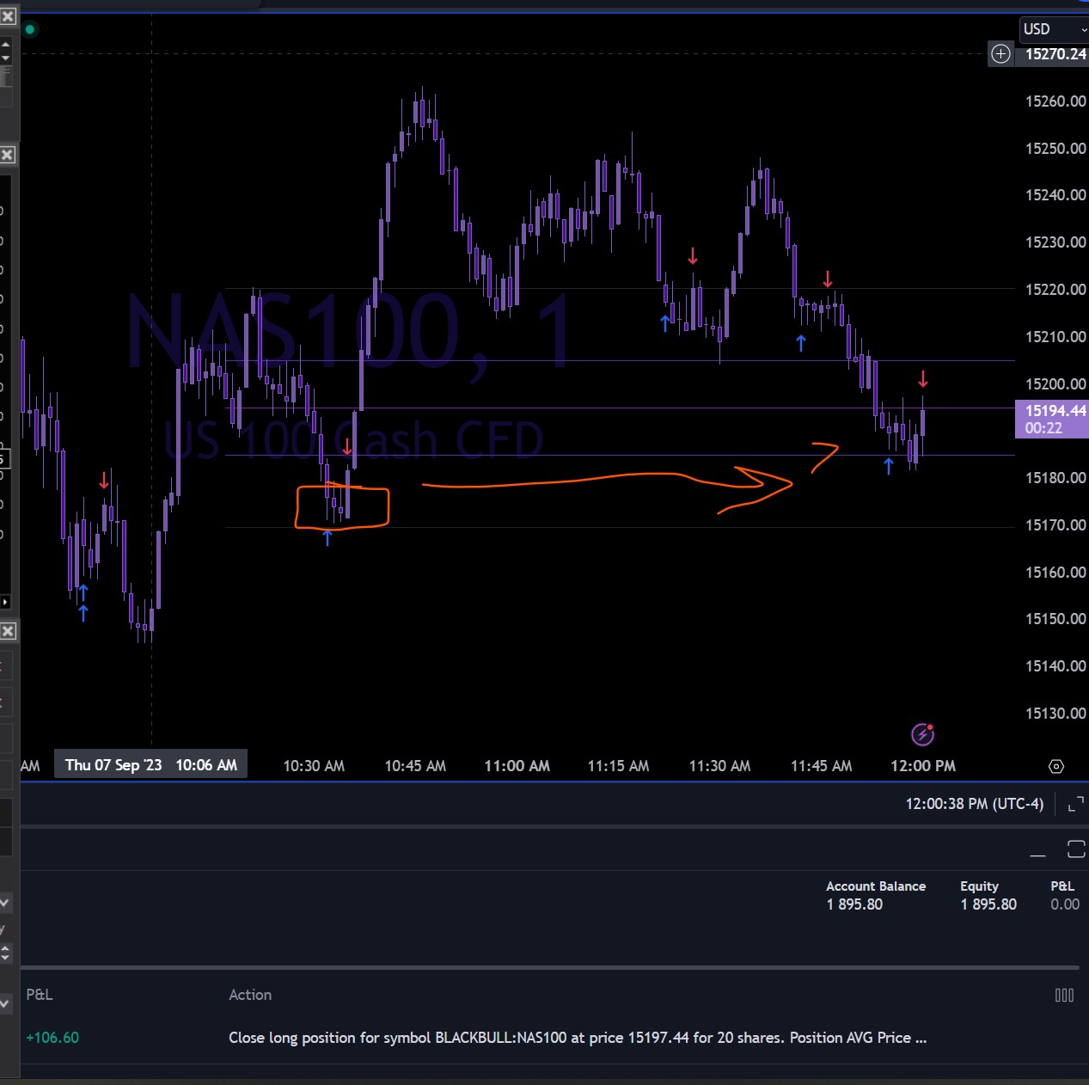Open the USD currency dropdown
The image size is (1089, 1085).
(x=1055, y=29)
